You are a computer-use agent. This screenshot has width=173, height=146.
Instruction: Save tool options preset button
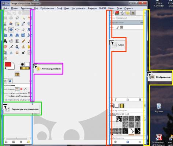(x=6, y=142)
